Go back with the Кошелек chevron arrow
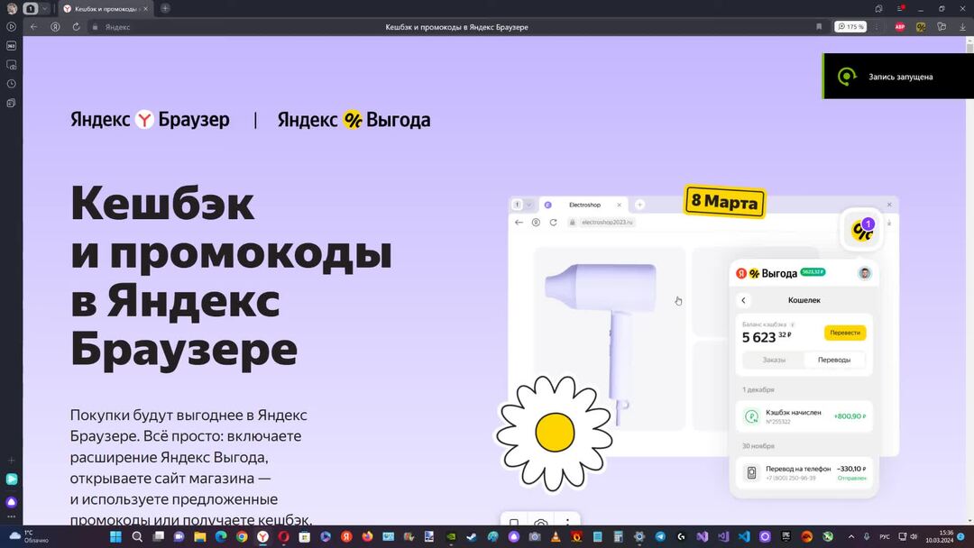This screenshot has width=974, height=548. (743, 300)
